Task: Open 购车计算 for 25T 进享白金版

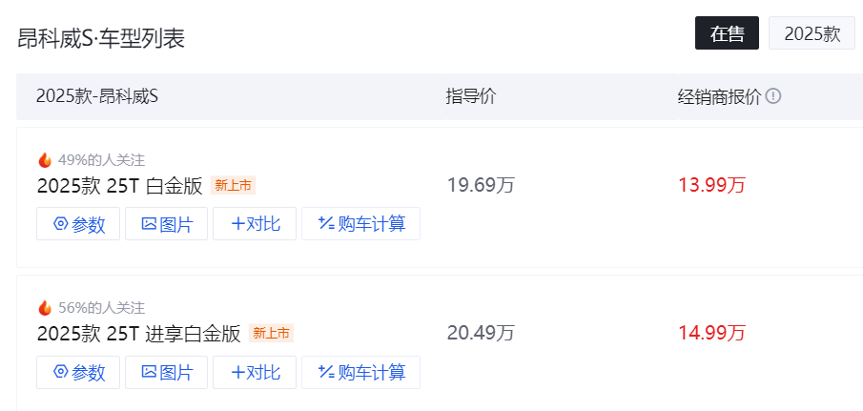Action: point(361,373)
